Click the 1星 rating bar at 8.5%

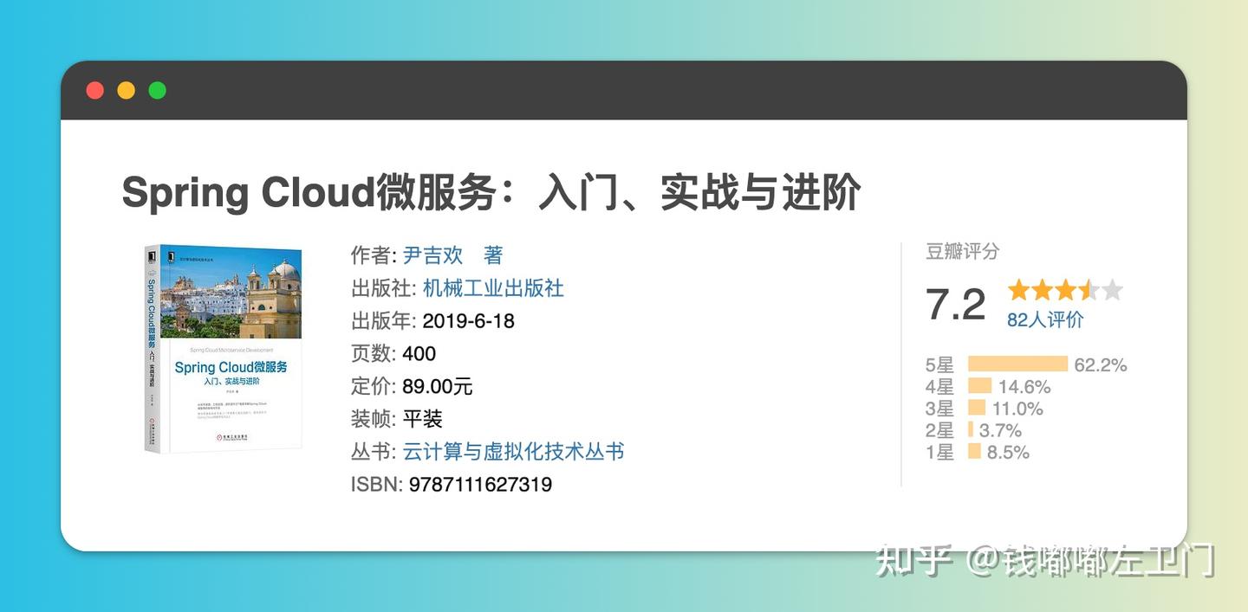pos(975,451)
